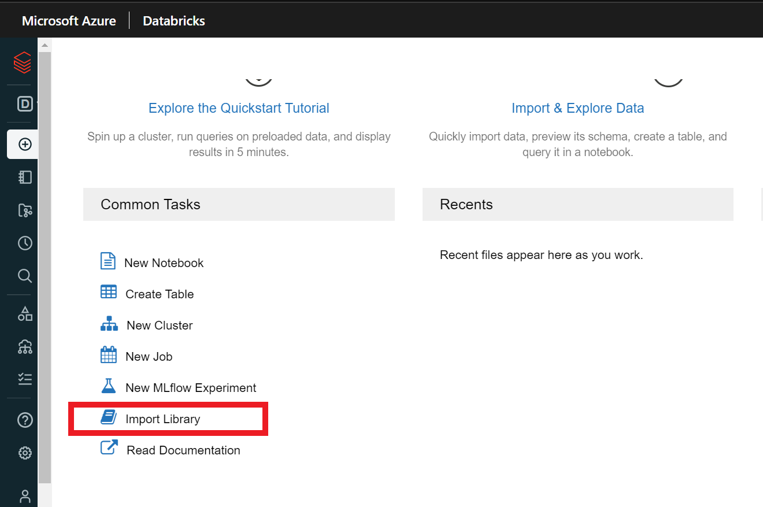
Task: Open the Recents clock icon in sidebar
Action: coord(25,243)
